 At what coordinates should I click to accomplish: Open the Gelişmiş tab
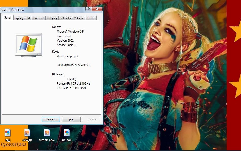pyautogui.click(x=52, y=18)
